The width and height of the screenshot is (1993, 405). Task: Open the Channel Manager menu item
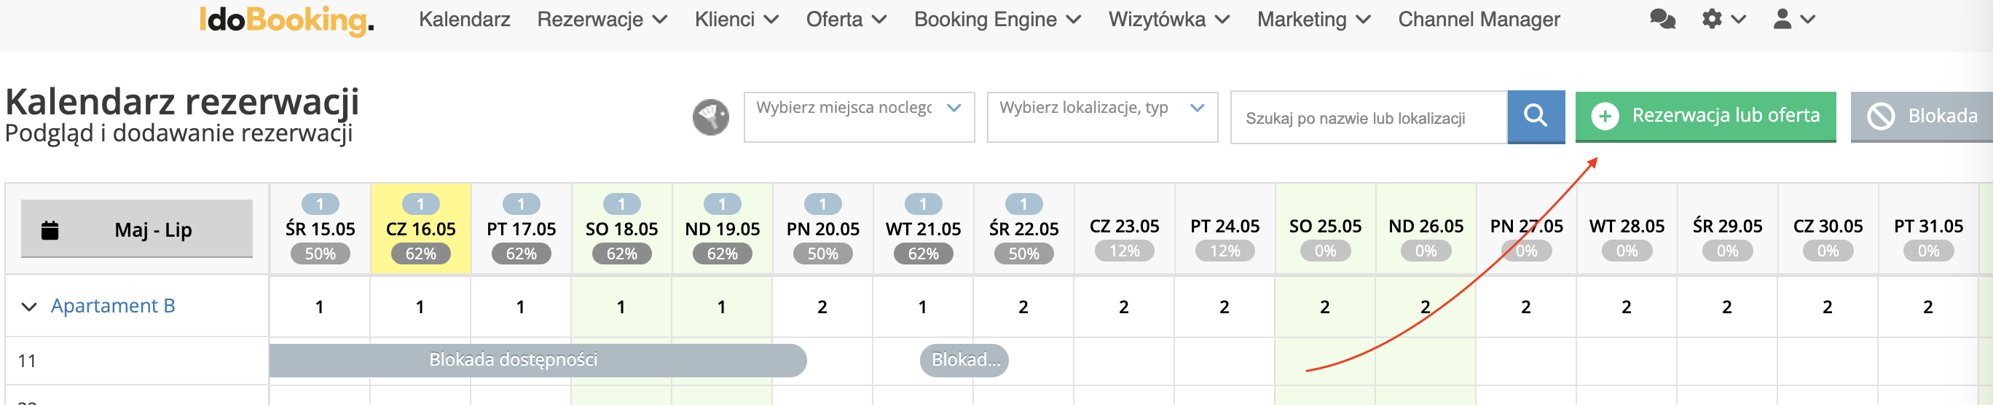point(1479,20)
